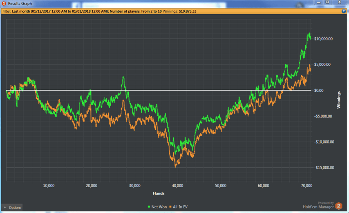Viewport: 349px width, 213px height.
Task: Maximize the Results Graph window
Action: [327, 2]
